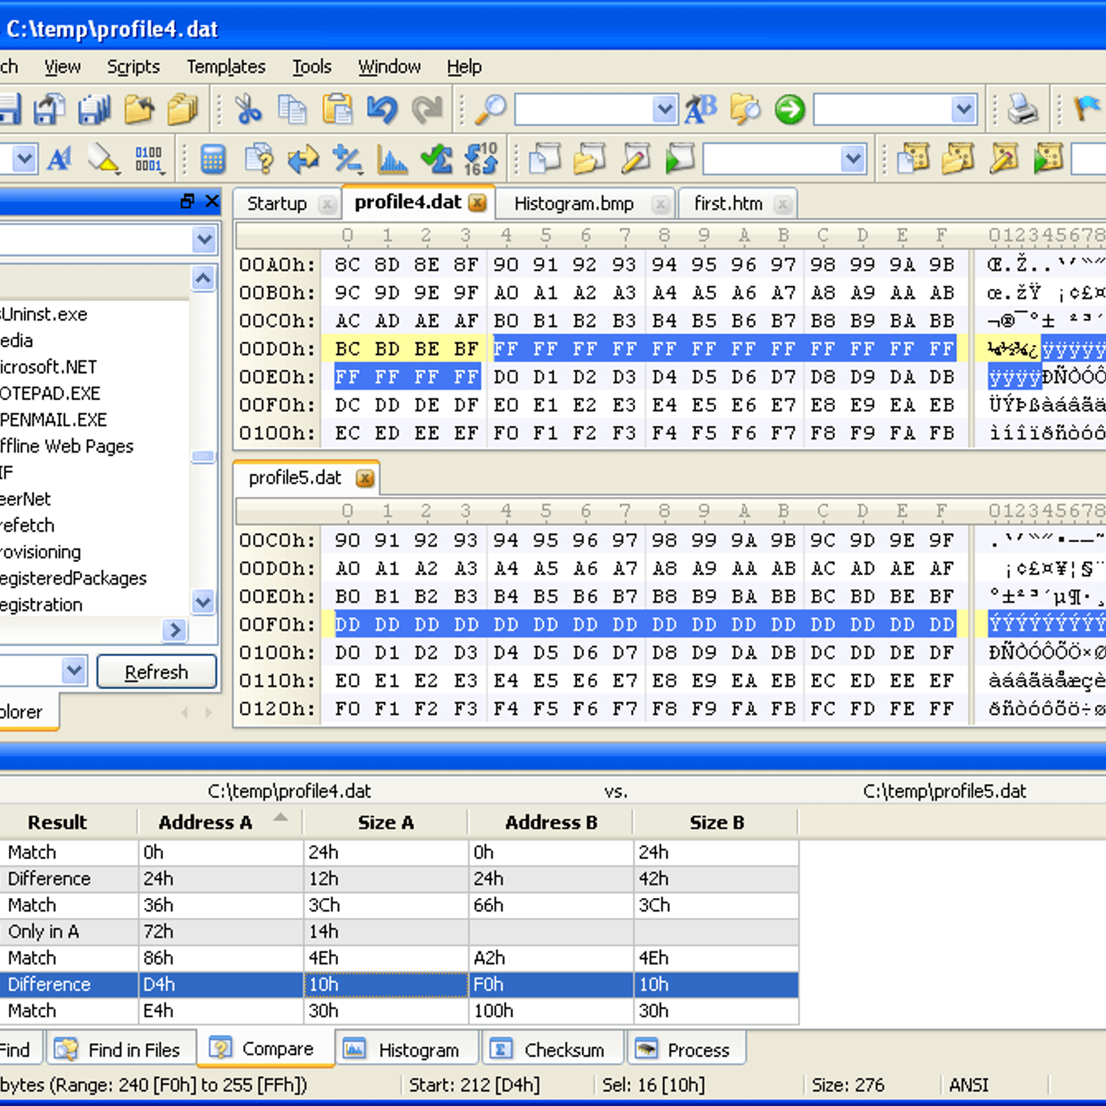Switch to the Histogram.bmp tab

tap(574, 204)
